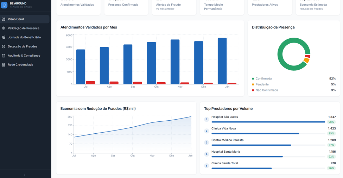The image size is (343, 178).
Task: Click Clínica Saúde Total name
Action: coord(225,163)
